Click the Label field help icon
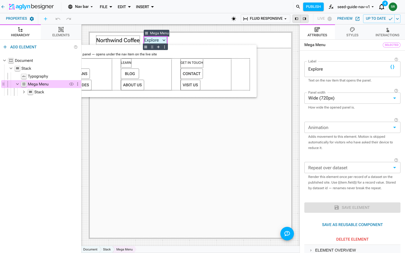 (x=396, y=59)
